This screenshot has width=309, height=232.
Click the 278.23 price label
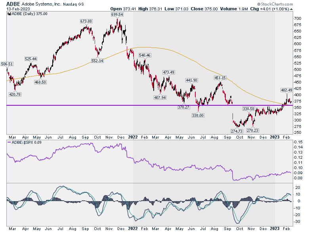(x=252, y=130)
